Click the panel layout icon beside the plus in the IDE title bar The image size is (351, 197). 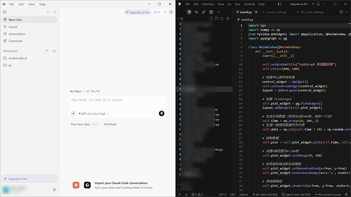coord(318,4)
